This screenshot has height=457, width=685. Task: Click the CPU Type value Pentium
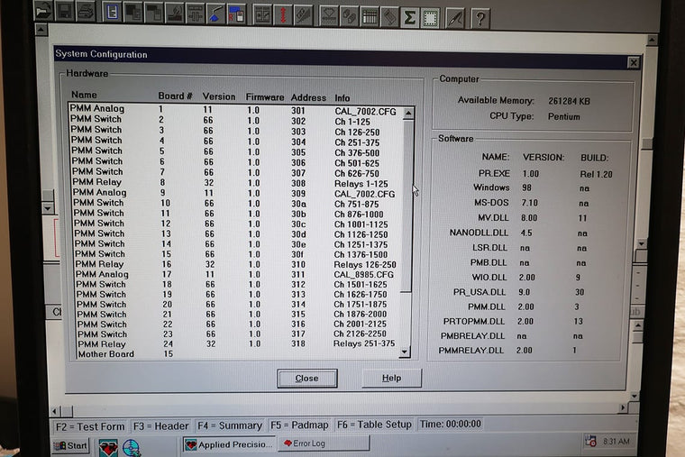564,116
